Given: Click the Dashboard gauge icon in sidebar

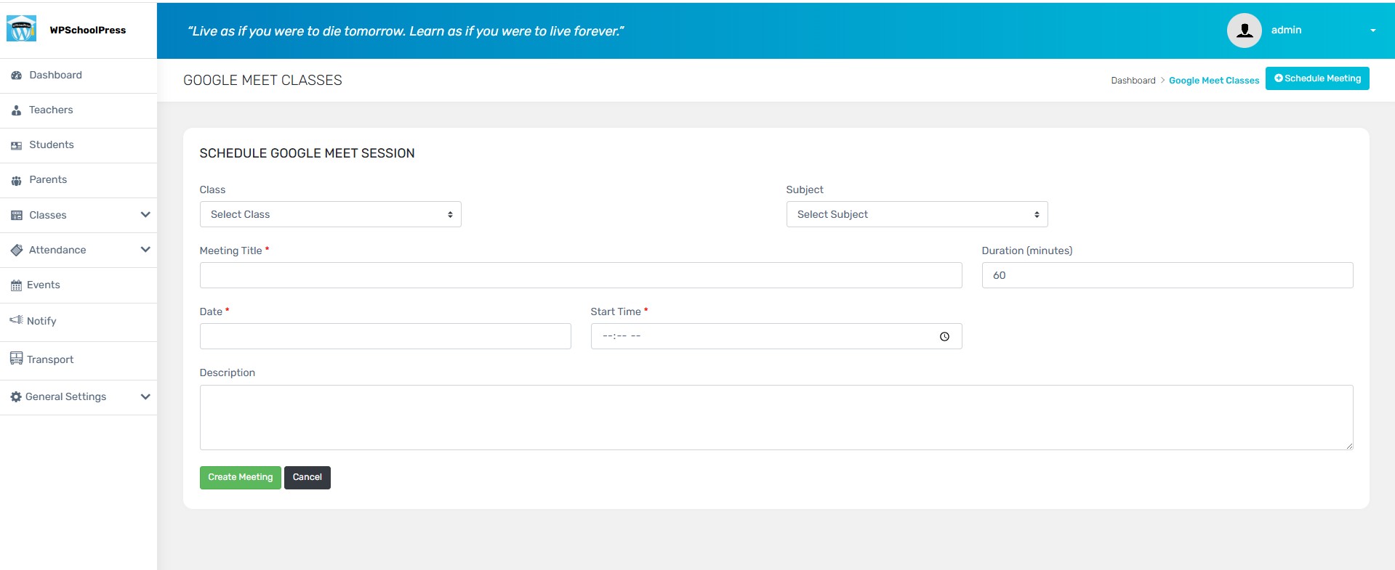Looking at the screenshot, I should 16,76.
